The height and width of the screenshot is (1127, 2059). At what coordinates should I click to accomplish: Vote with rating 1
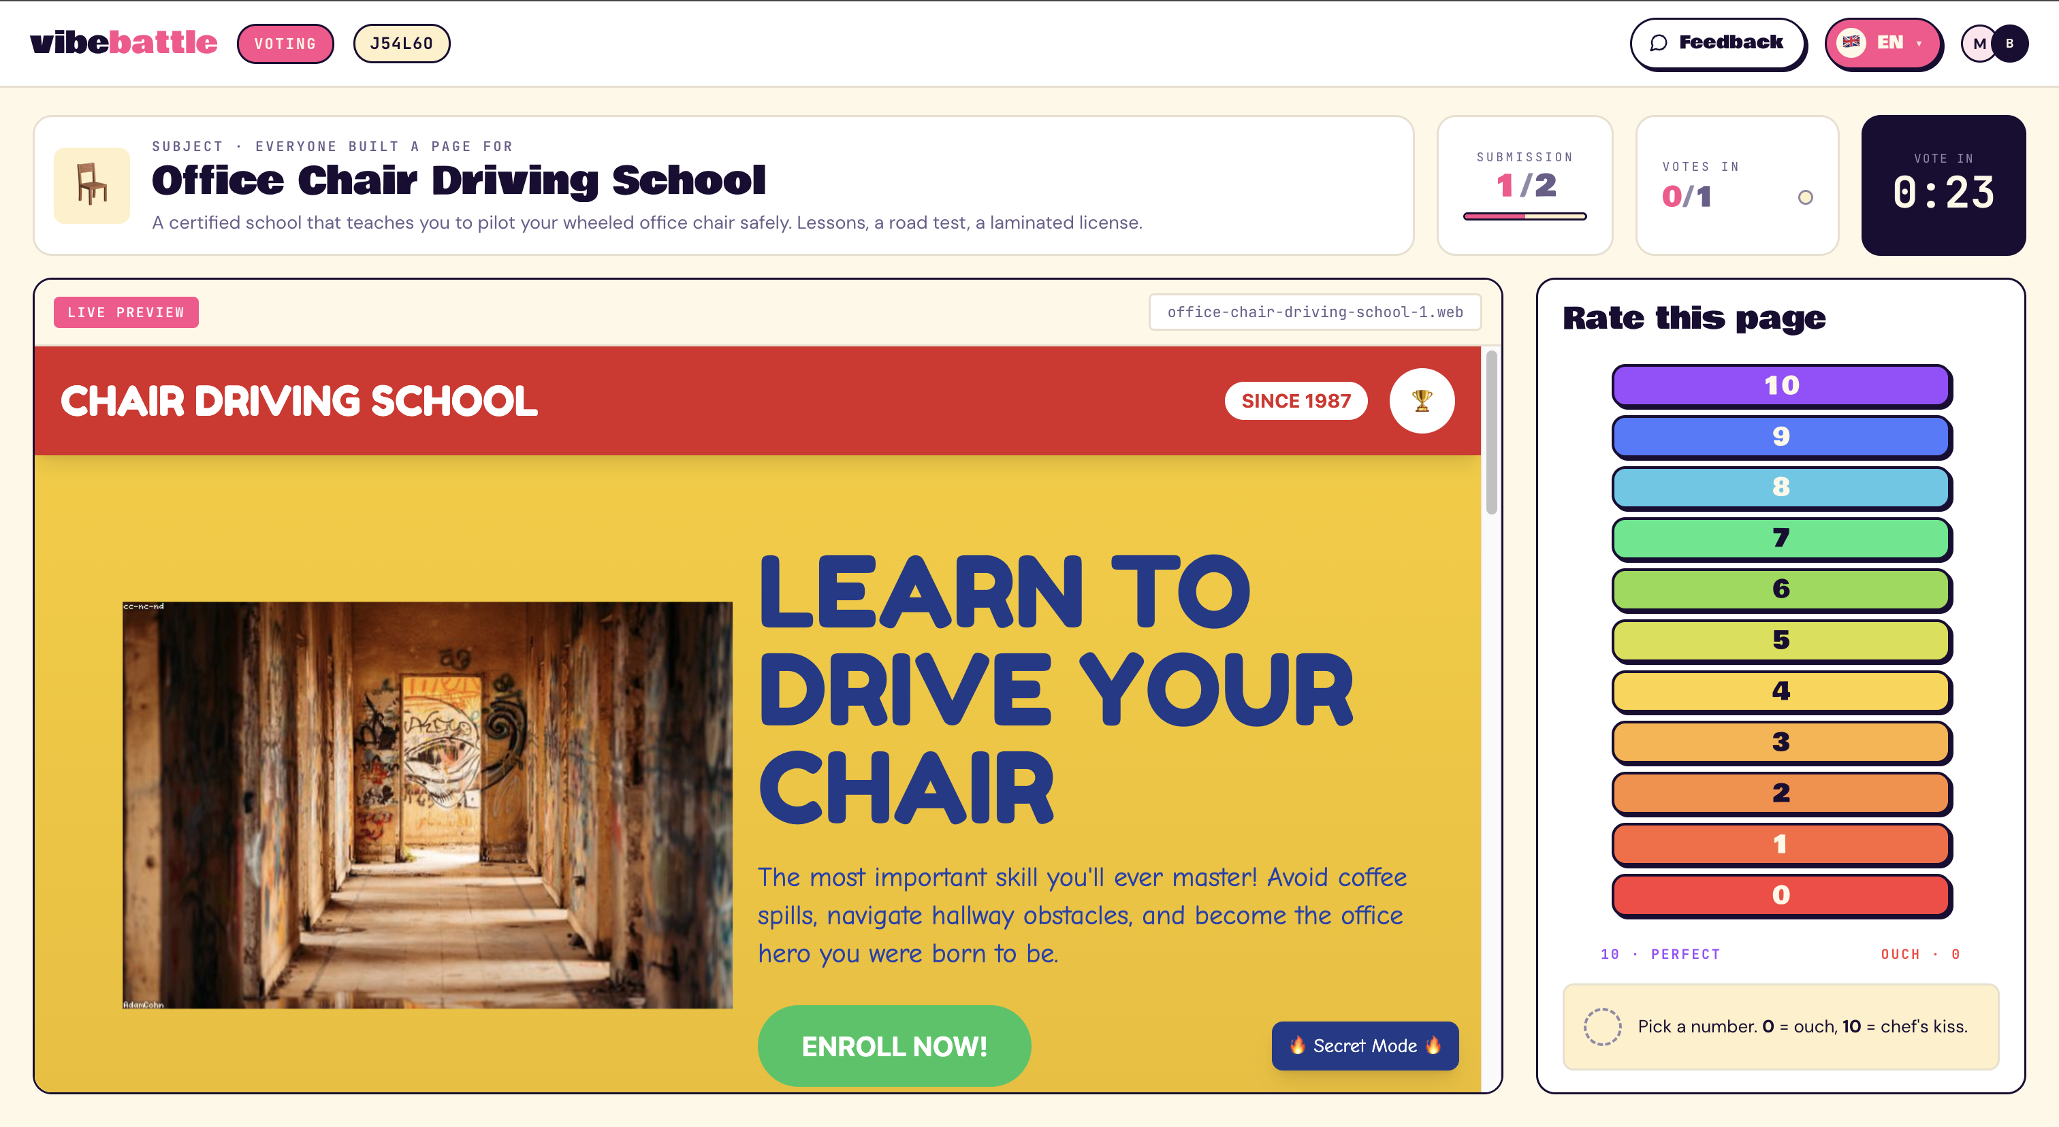(1781, 845)
